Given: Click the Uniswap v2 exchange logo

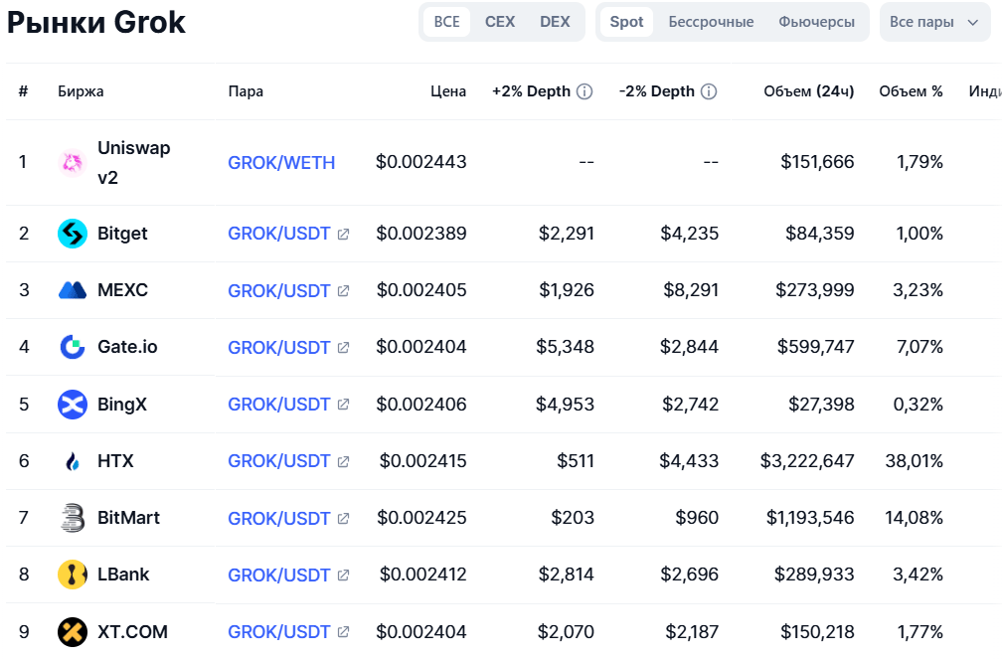Looking at the screenshot, I should point(73,162).
